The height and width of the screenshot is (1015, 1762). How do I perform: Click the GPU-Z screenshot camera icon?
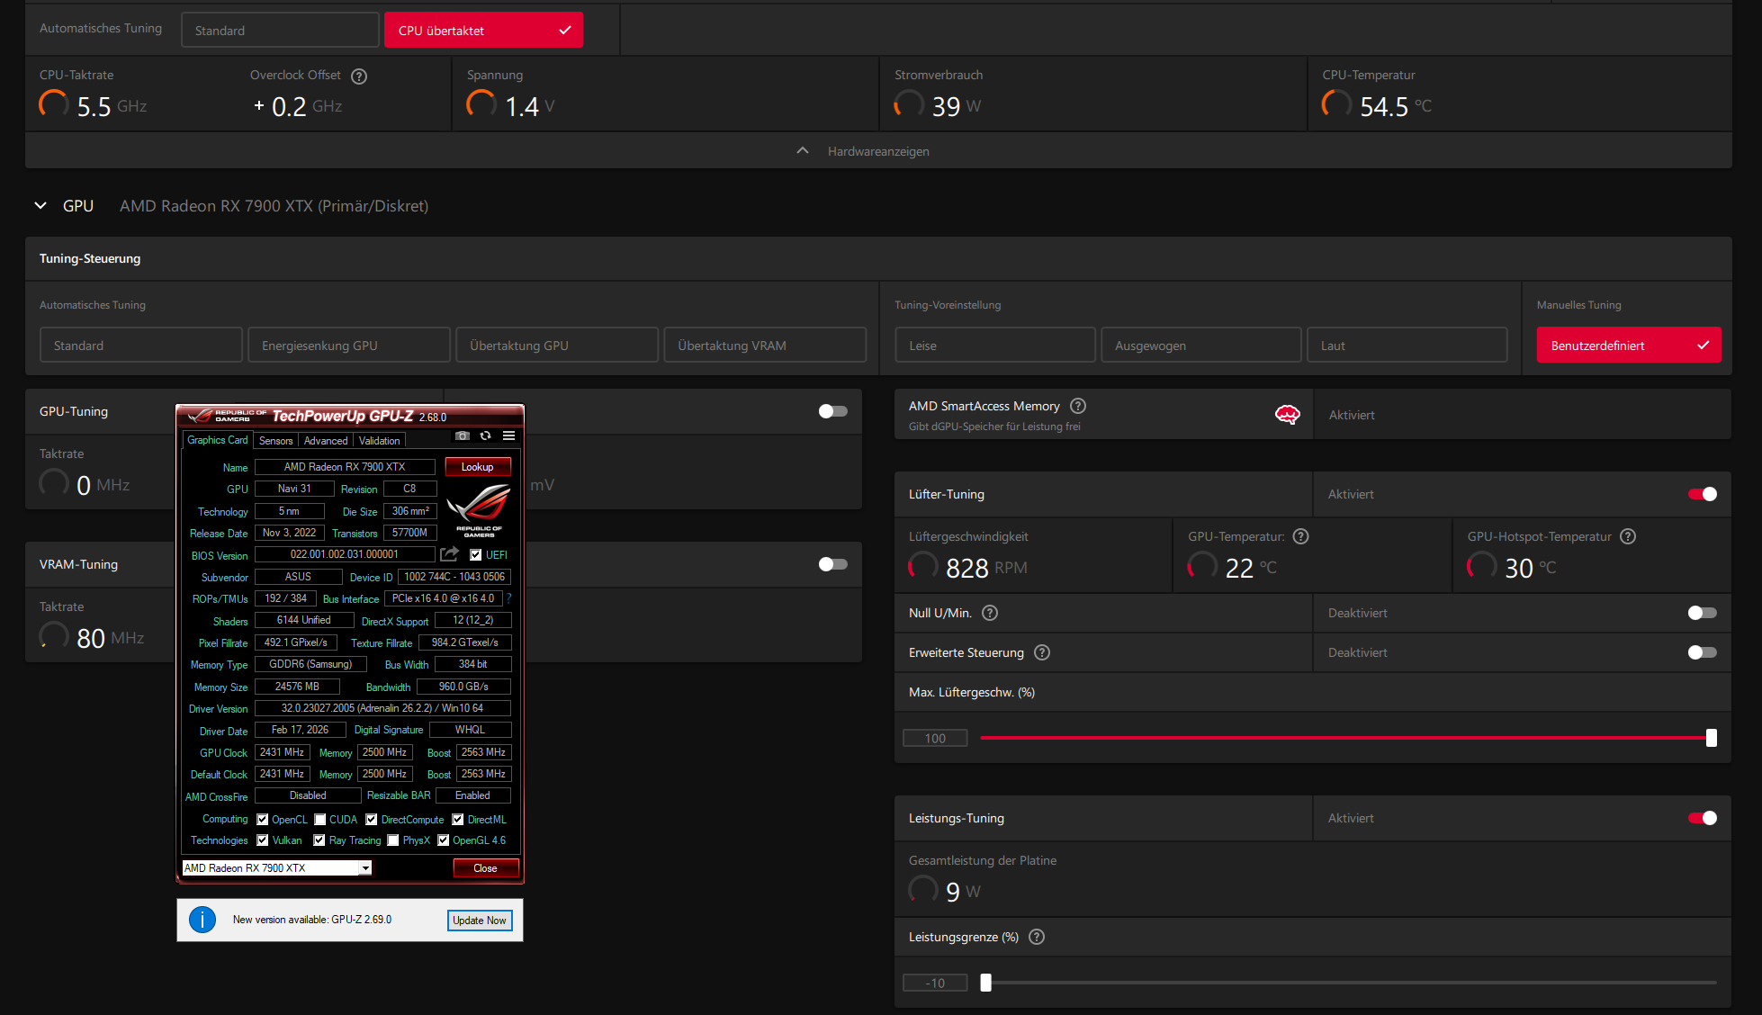463,436
